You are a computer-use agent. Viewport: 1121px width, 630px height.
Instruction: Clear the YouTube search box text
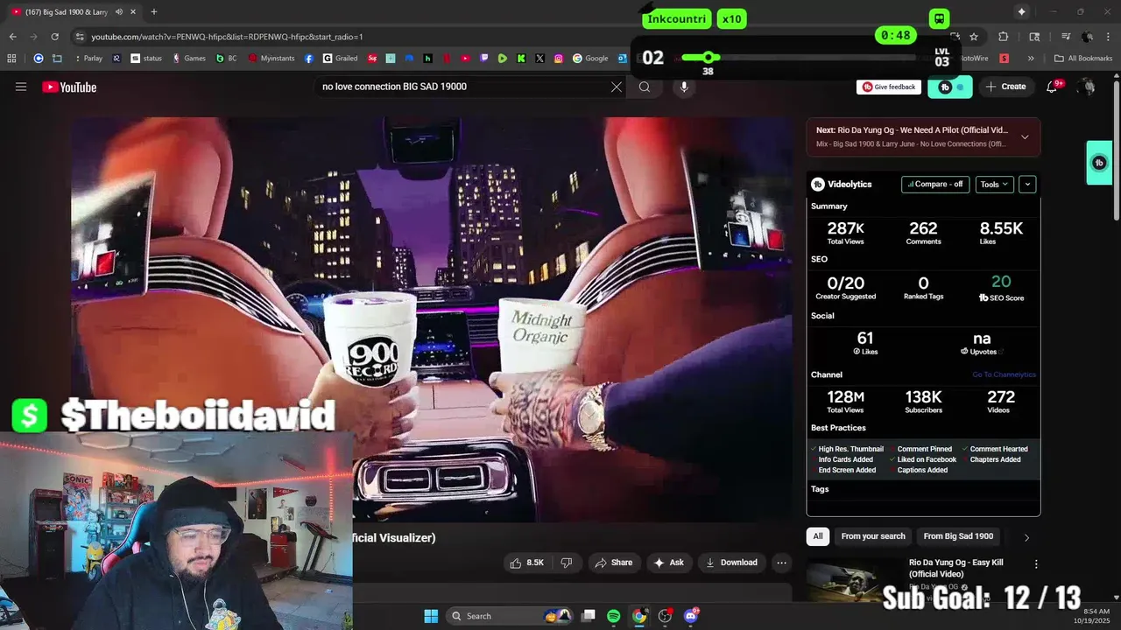pos(617,87)
